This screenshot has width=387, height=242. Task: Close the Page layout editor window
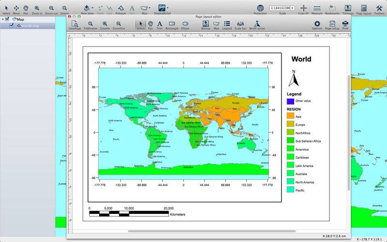[x=69, y=16]
